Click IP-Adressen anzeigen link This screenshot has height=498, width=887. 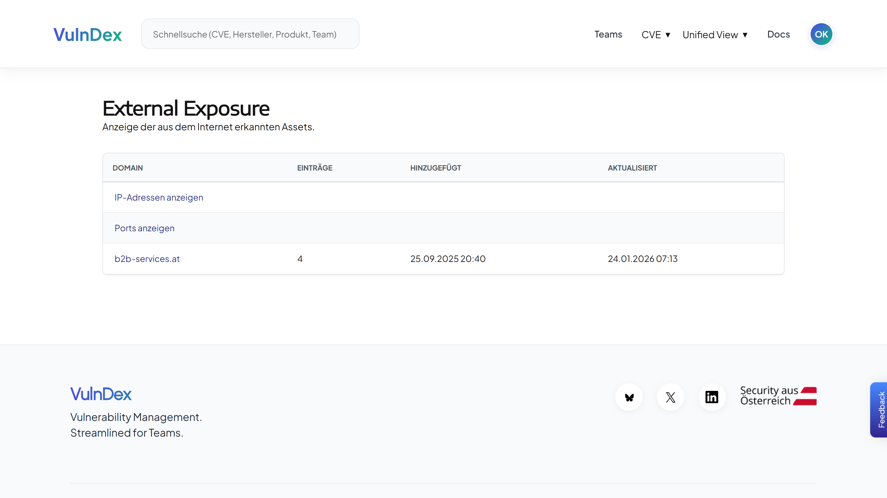pos(159,197)
